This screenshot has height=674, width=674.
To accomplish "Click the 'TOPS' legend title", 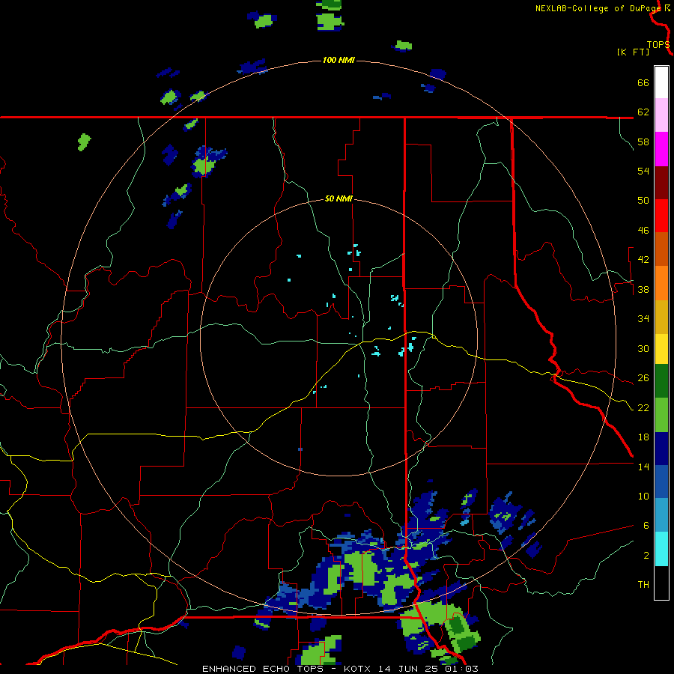I will [658, 44].
